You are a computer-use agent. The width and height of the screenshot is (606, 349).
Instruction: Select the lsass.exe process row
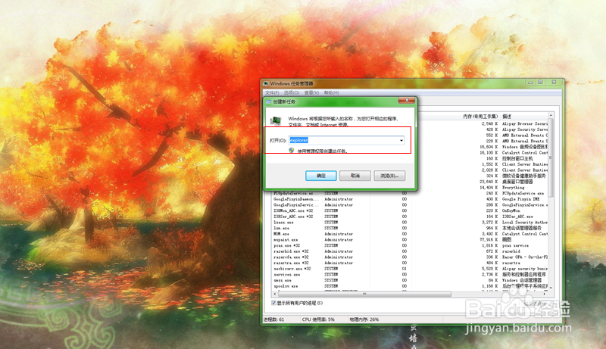410,223
